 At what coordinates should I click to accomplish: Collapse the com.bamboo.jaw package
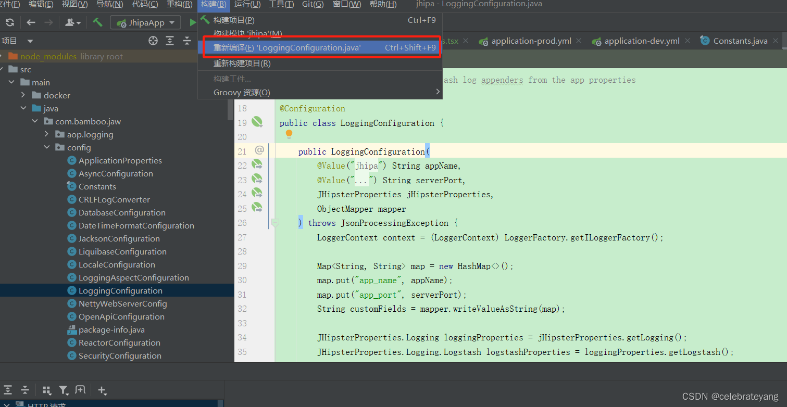click(35, 121)
